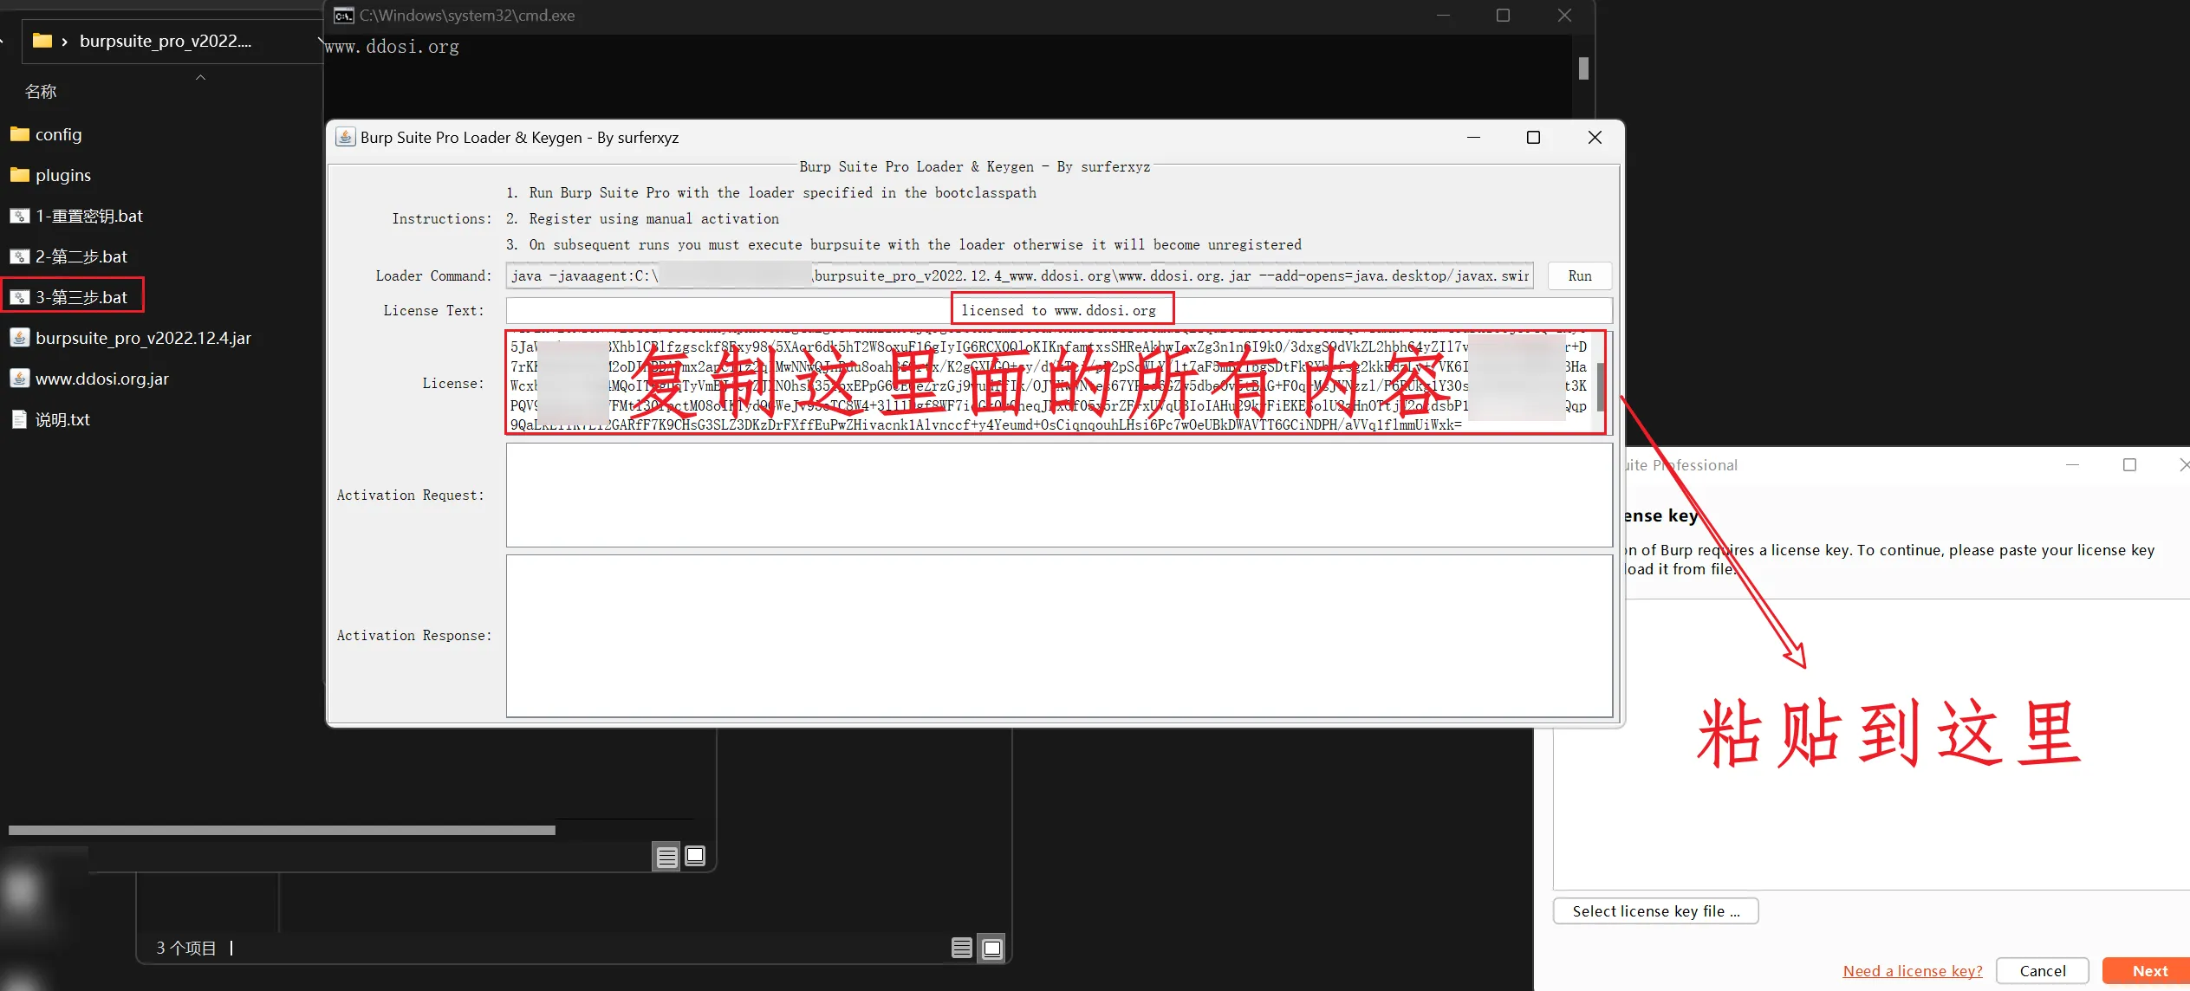Click Select license key file button
2190x991 pixels.
pos(1655,911)
